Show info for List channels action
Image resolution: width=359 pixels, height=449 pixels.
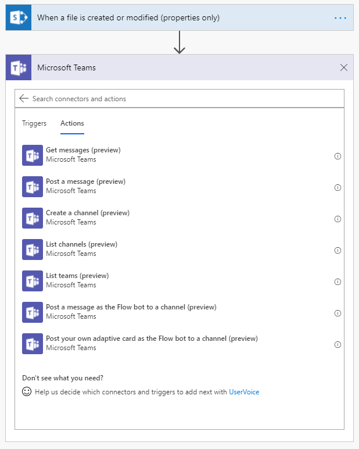338,250
